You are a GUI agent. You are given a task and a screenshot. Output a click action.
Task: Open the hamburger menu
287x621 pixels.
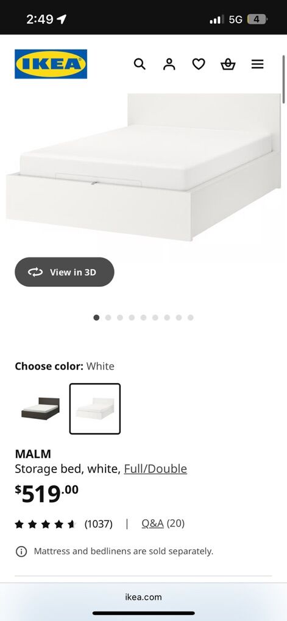(258, 64)
